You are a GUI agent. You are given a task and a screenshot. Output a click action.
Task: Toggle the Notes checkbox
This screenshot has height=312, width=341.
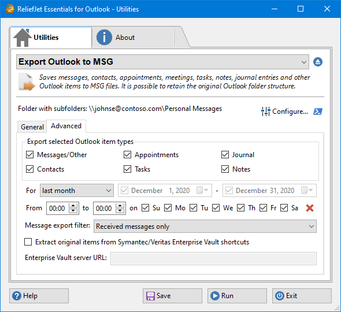click(x=225, y=169)
